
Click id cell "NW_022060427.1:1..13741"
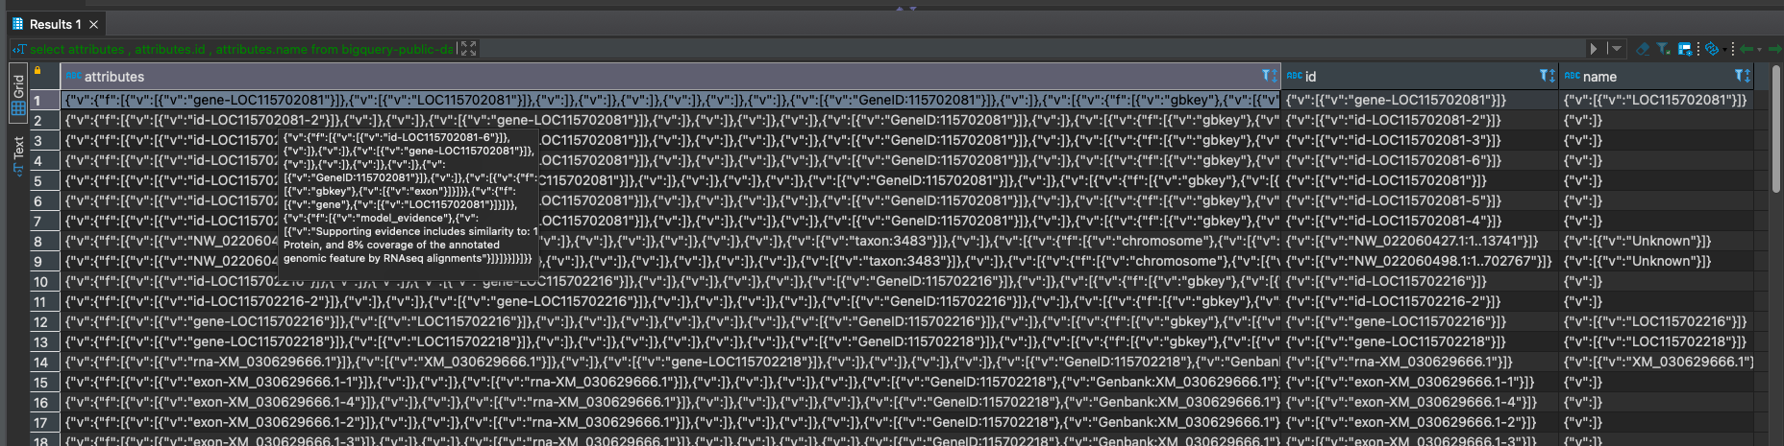[1420, 241]
